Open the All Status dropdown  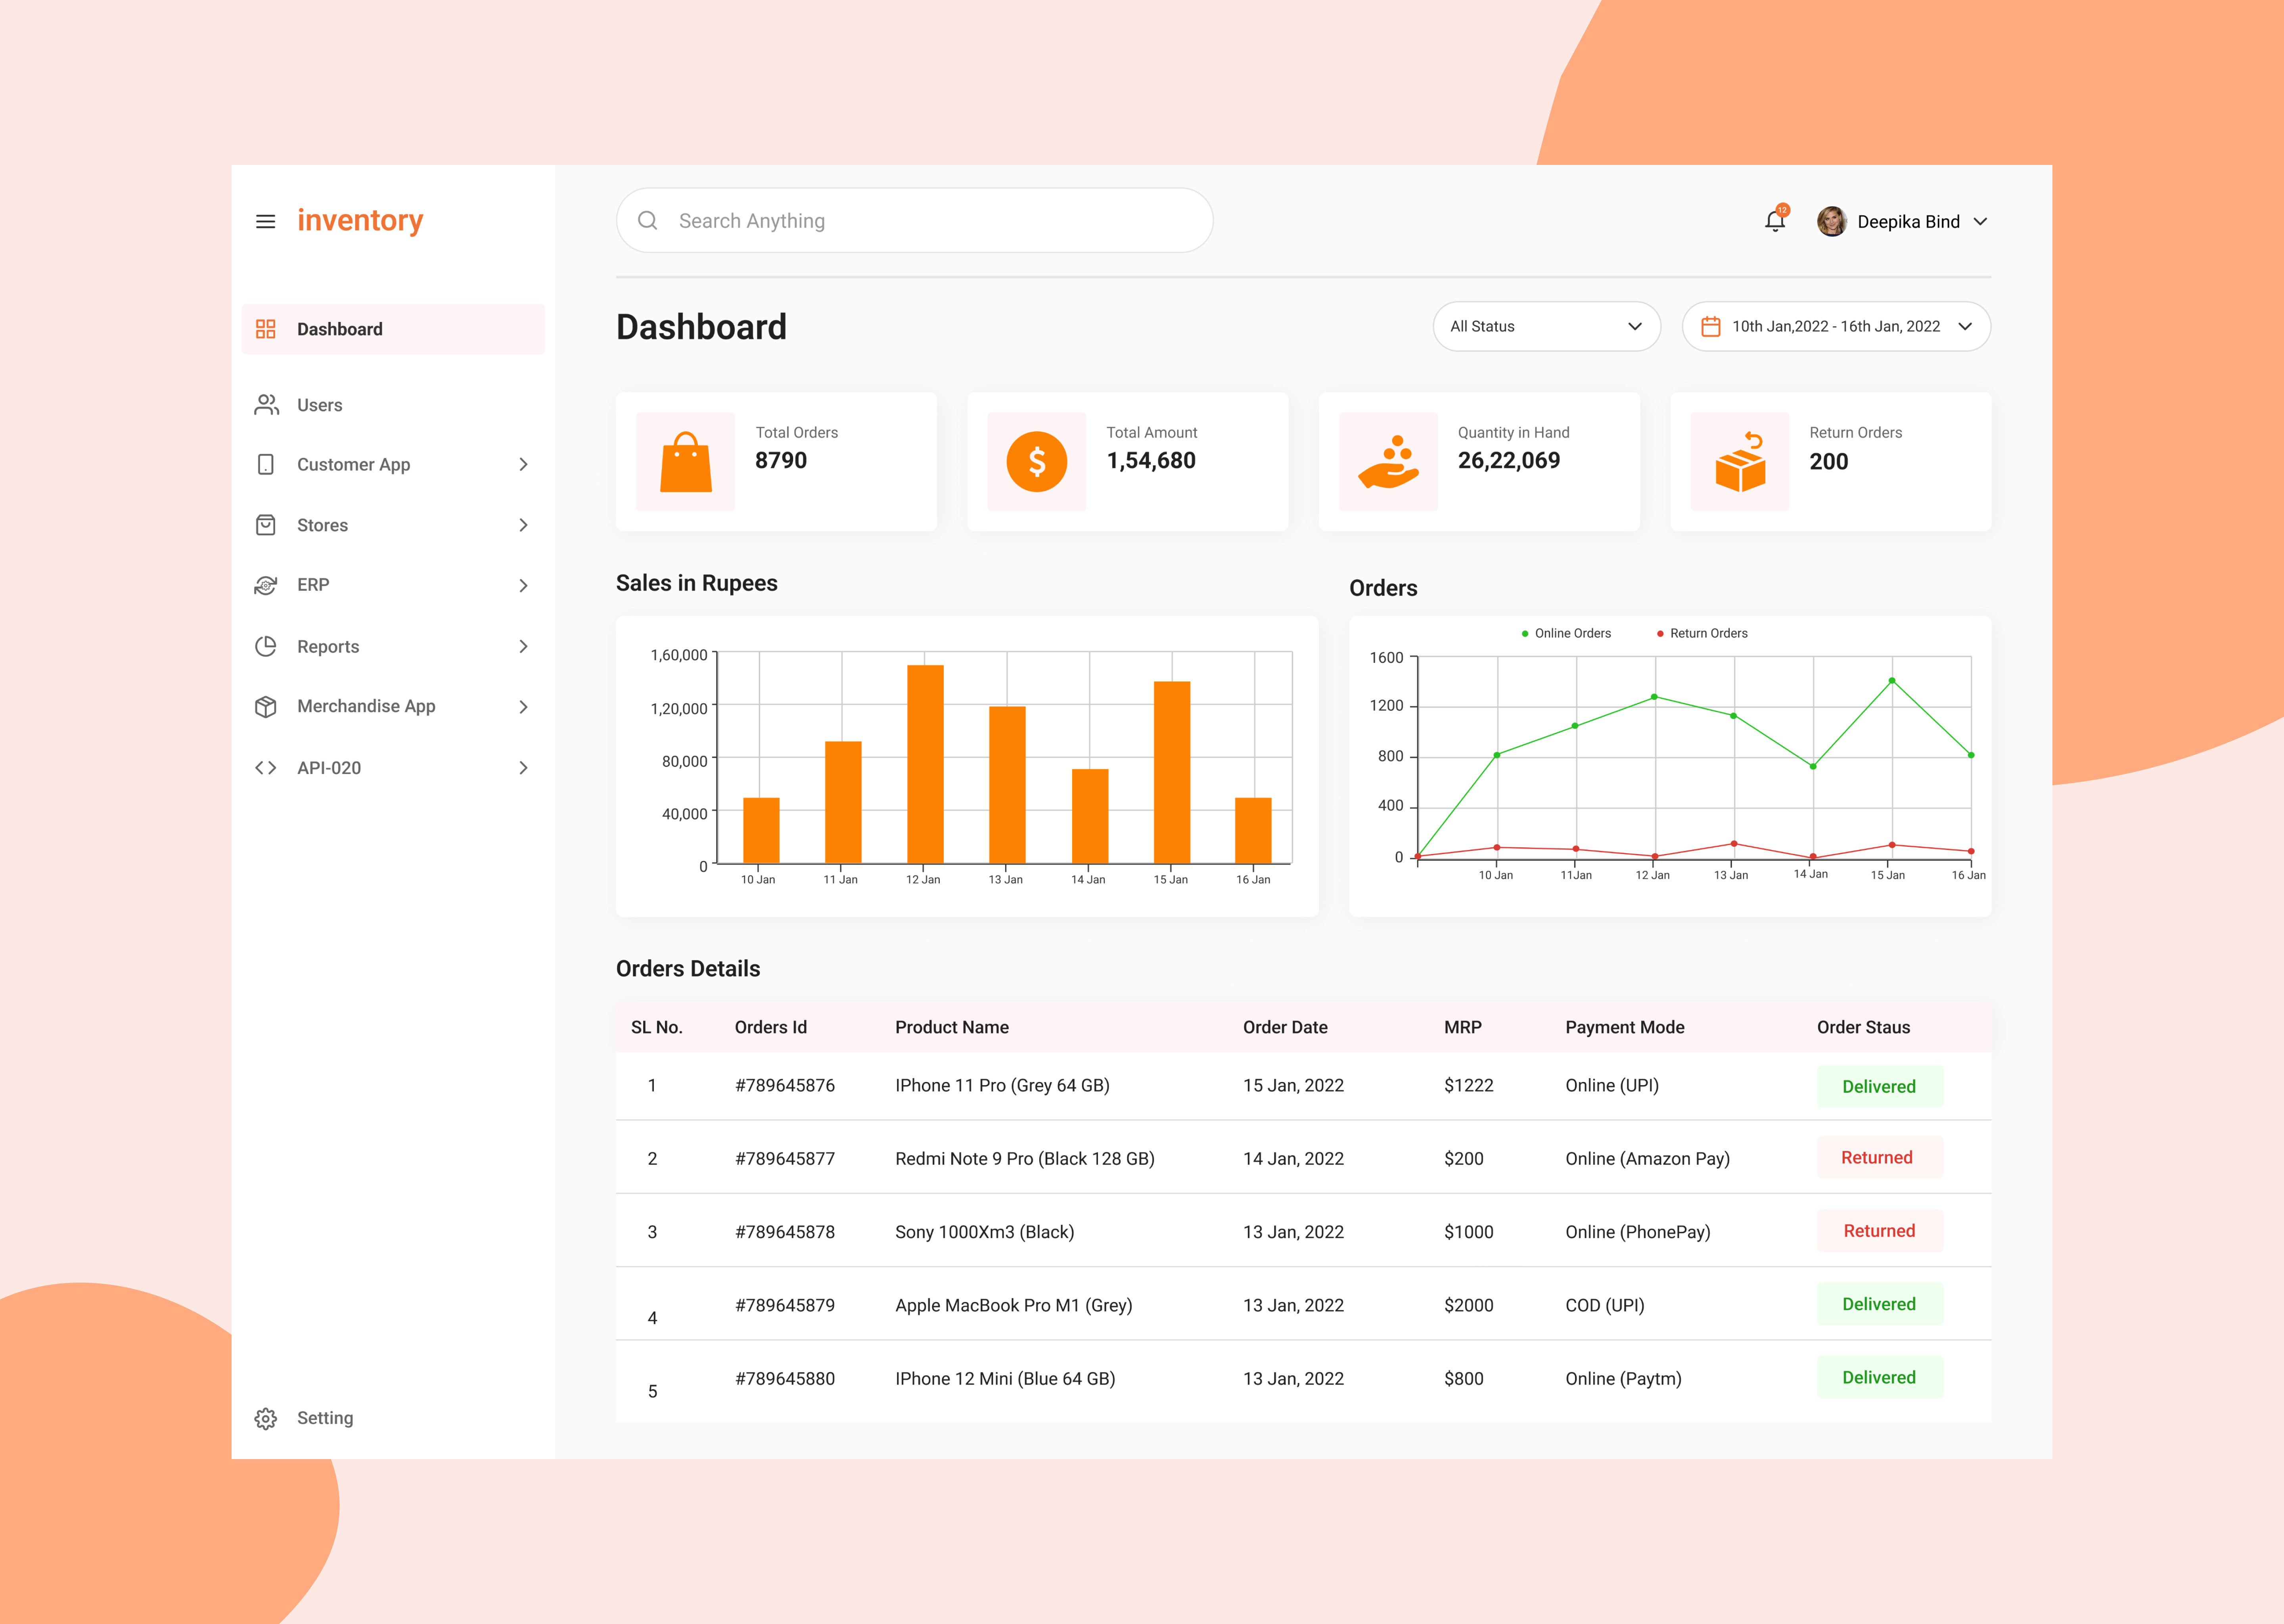(1546, 326)
